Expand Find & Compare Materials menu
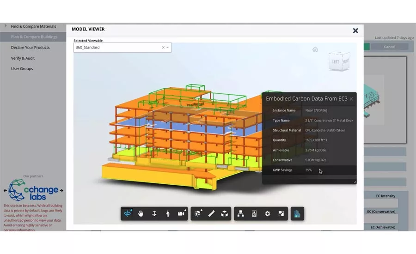The height and width of the screenshot is (254, 416). pyautogui.click(x=6, y=26)
